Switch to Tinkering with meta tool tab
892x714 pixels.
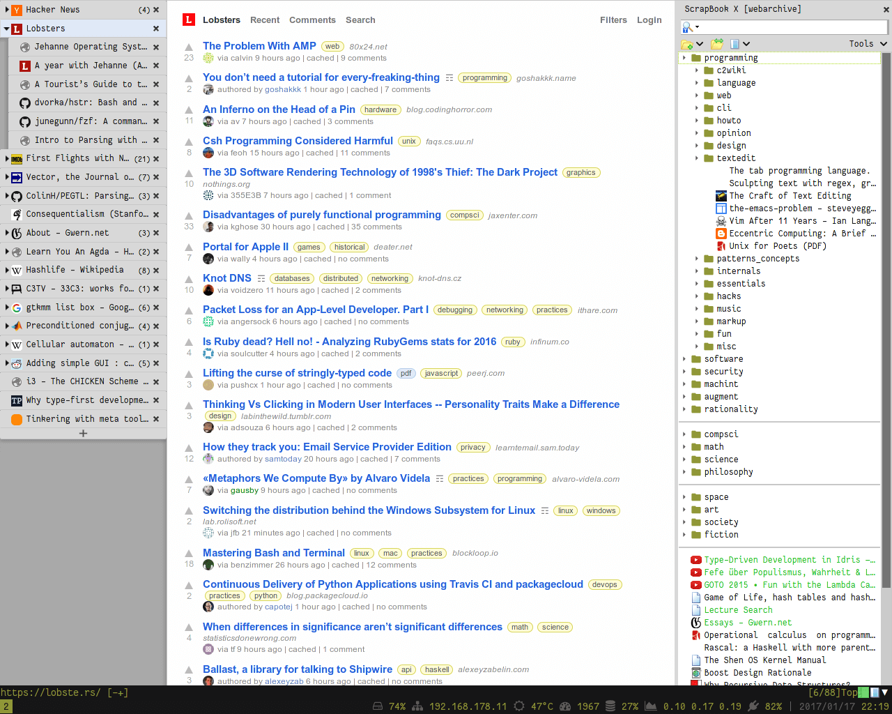coord(84,419)
